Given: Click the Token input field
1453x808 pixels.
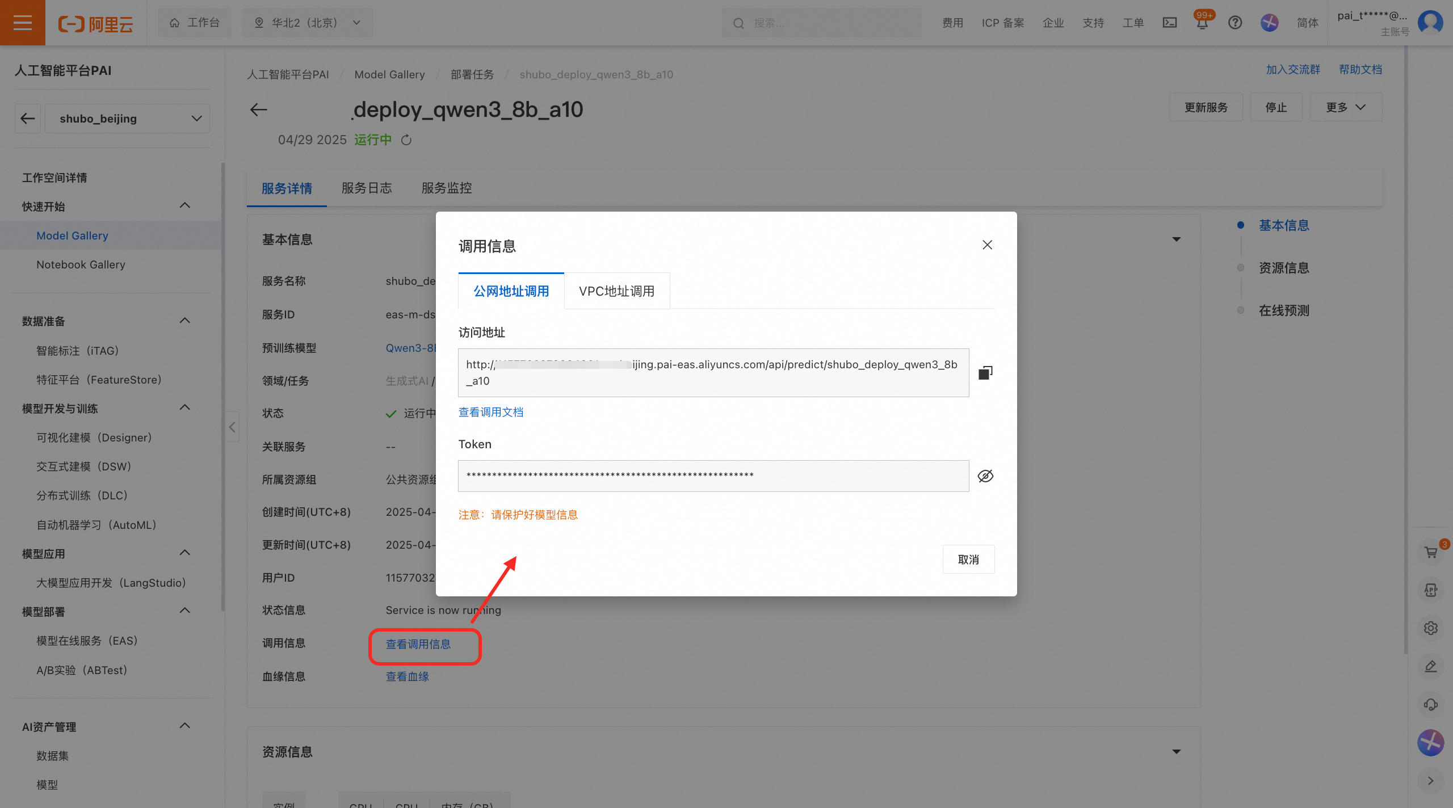Looking at the screenshot, I should pyautogui.click(x=713, y=476).
